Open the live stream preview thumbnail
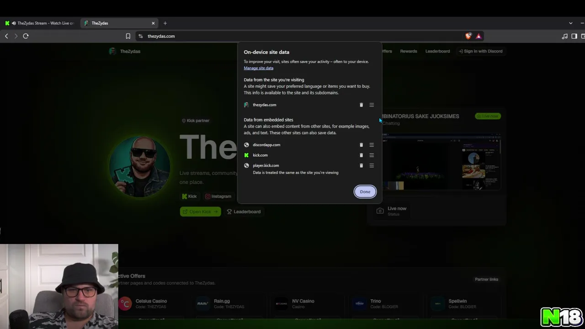 (441, 162)
